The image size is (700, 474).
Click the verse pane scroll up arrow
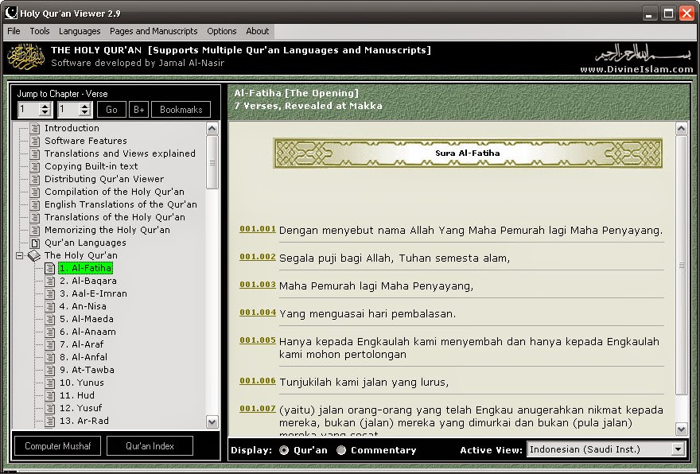[681, 130]
